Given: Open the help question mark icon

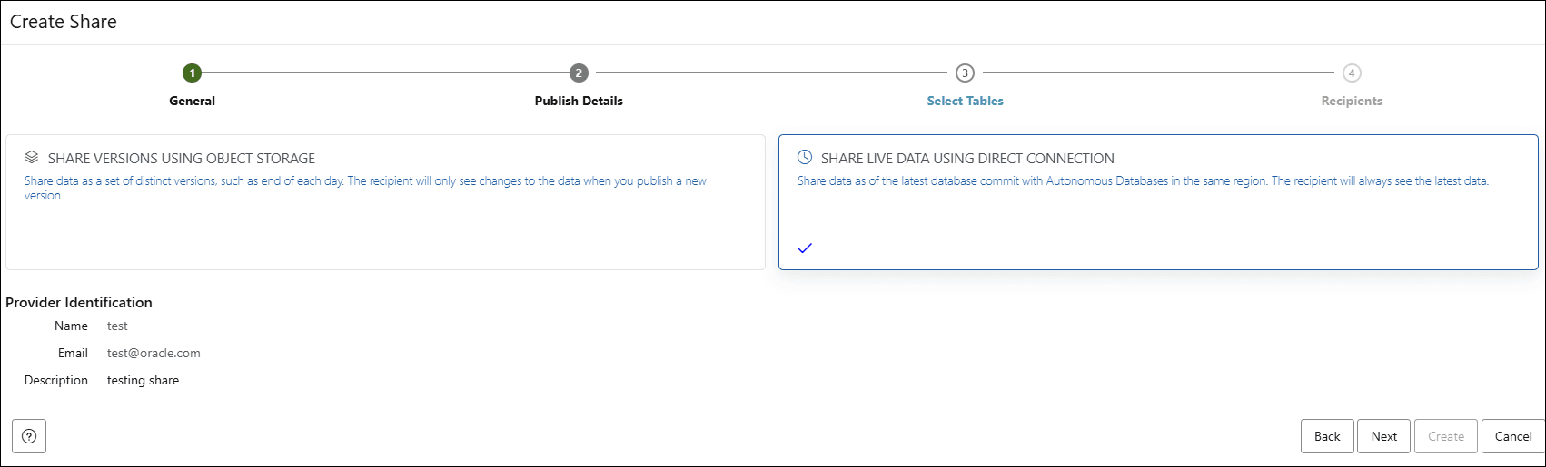Looking at the screenshot, I should click(x=29, y=436).
